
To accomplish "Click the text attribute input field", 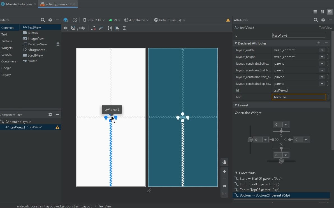I will 299,97.
